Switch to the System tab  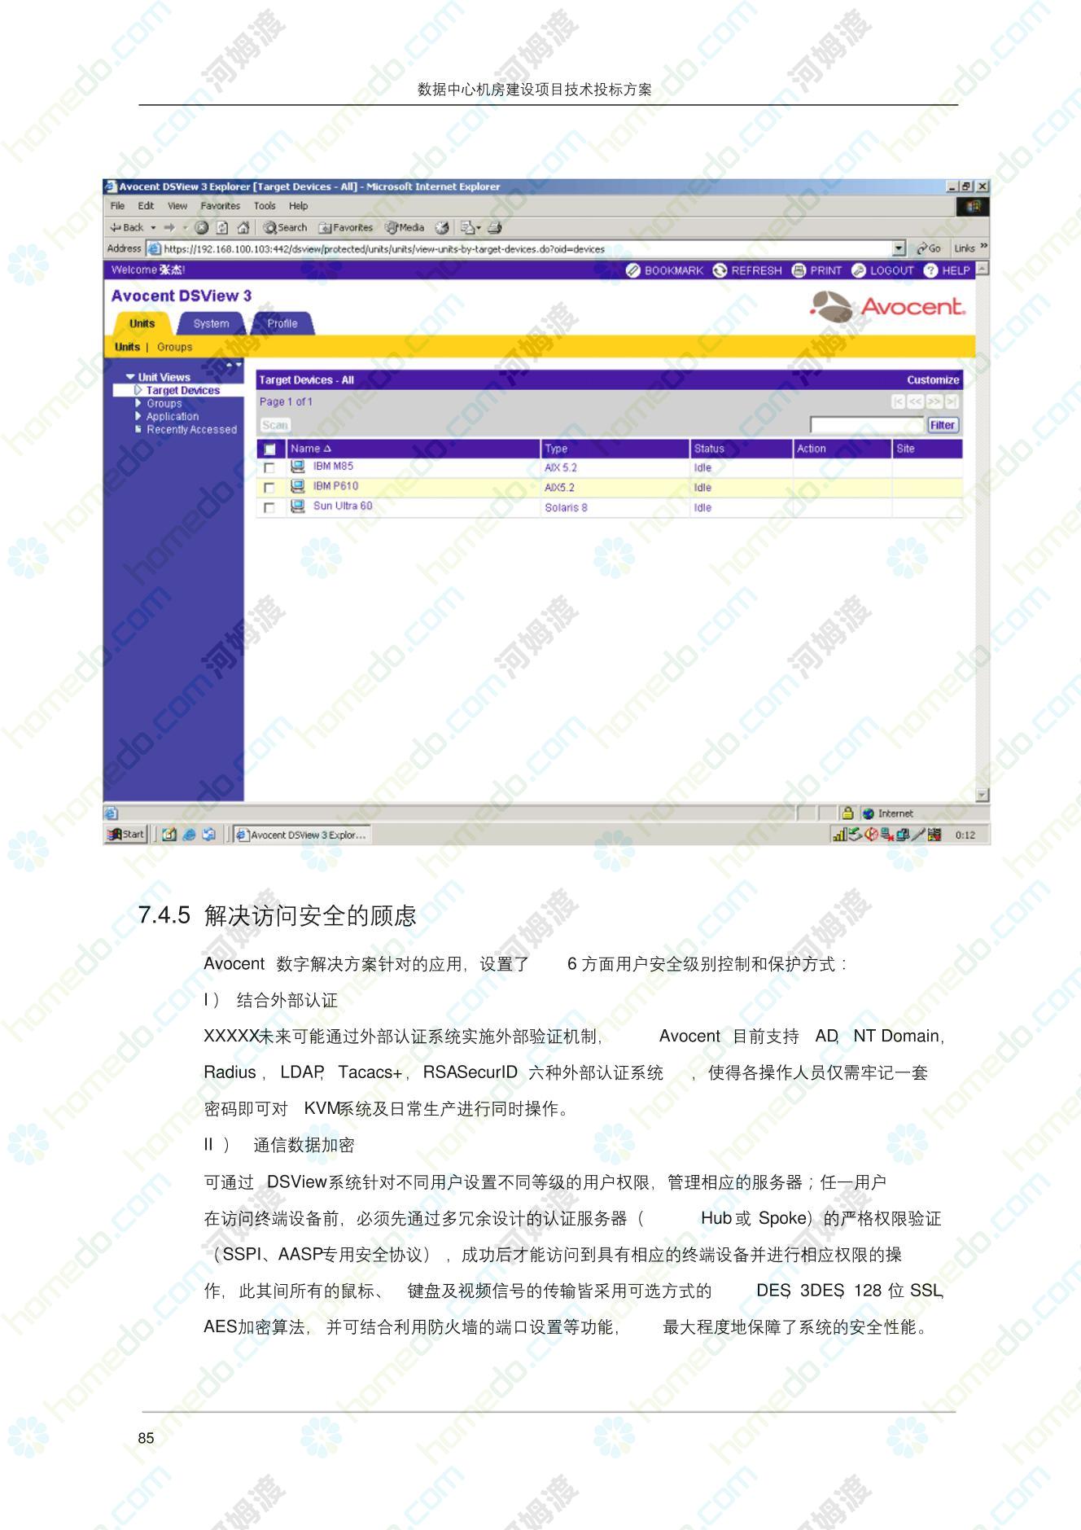211,323
